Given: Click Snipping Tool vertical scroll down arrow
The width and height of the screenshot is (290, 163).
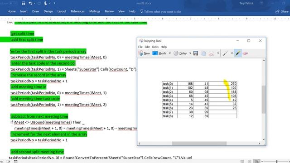Looking at the screenshot, I should click(x=264, y=139).
